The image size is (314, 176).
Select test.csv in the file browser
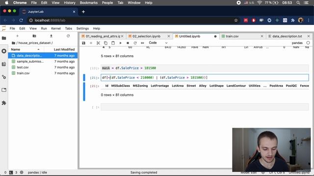43,67
